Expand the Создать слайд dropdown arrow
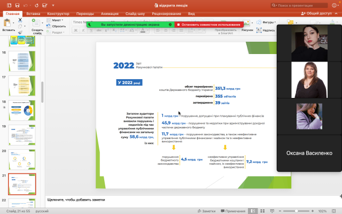Image resolution: width=342 pixels, height=214 pixels. (x=42, y=22)
